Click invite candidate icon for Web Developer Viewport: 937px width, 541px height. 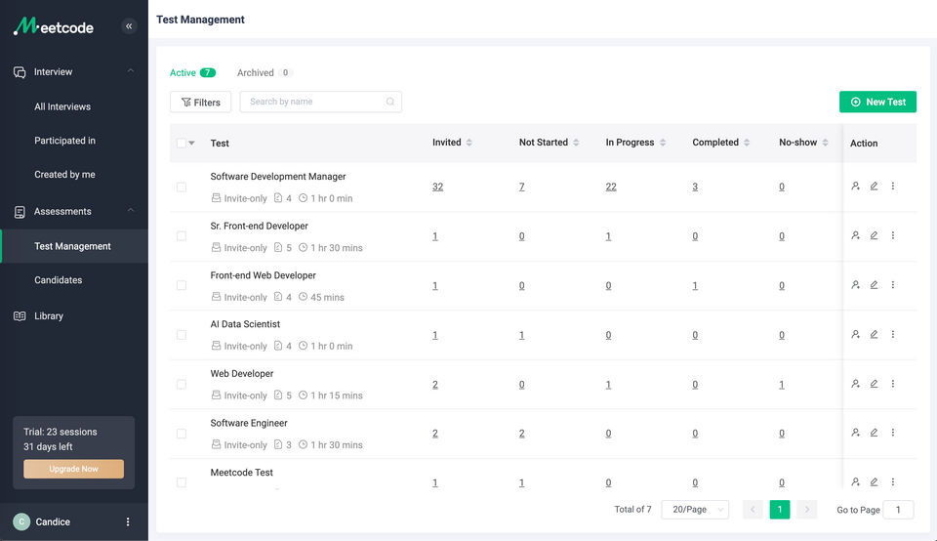point(855,384)
